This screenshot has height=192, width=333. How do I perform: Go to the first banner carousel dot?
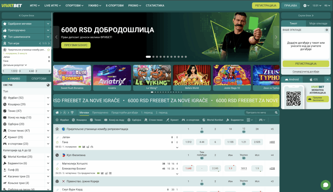[148, 57]
